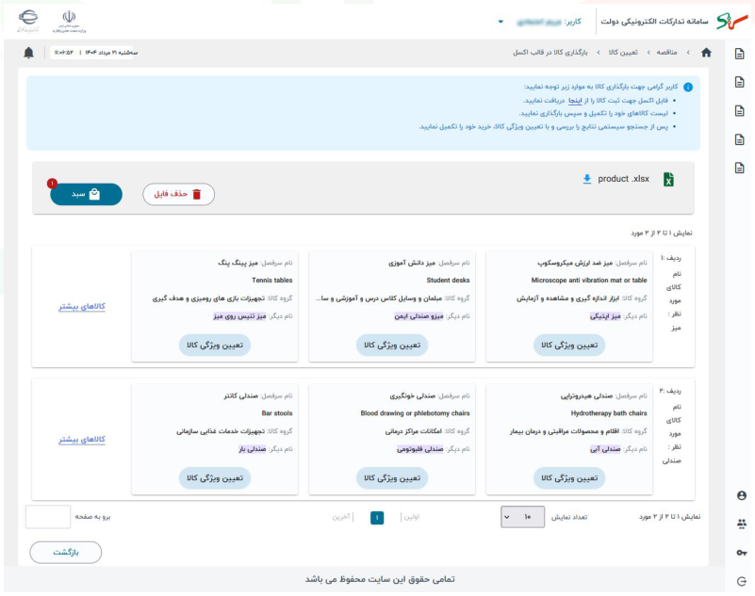Open the users group icon in sidebar
755x596 pixels.
pyautogui.click(x=742, y=524)
